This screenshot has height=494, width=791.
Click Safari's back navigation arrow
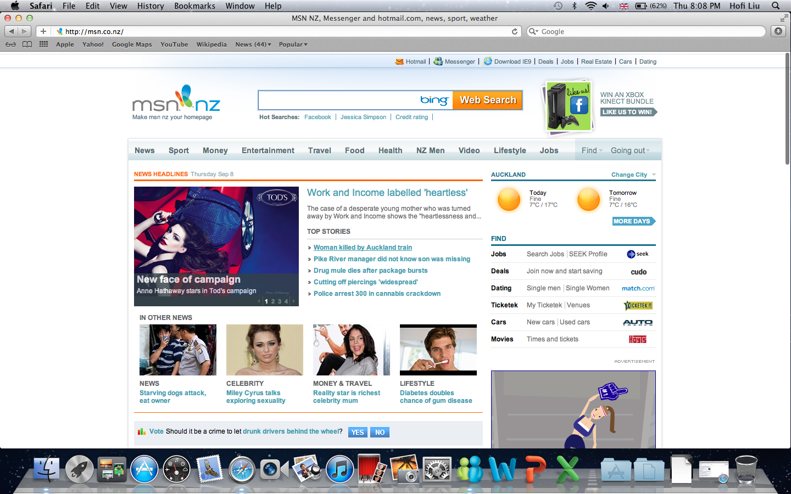click(12, 31)
